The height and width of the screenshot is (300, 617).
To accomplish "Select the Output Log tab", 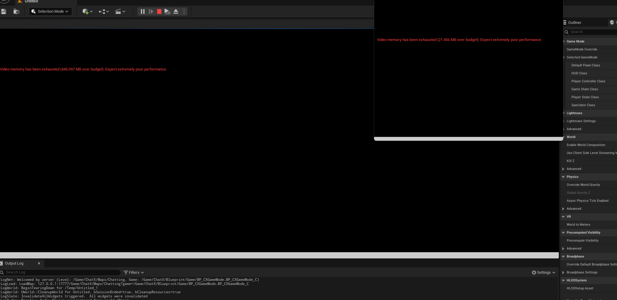I will click(14, 263).
